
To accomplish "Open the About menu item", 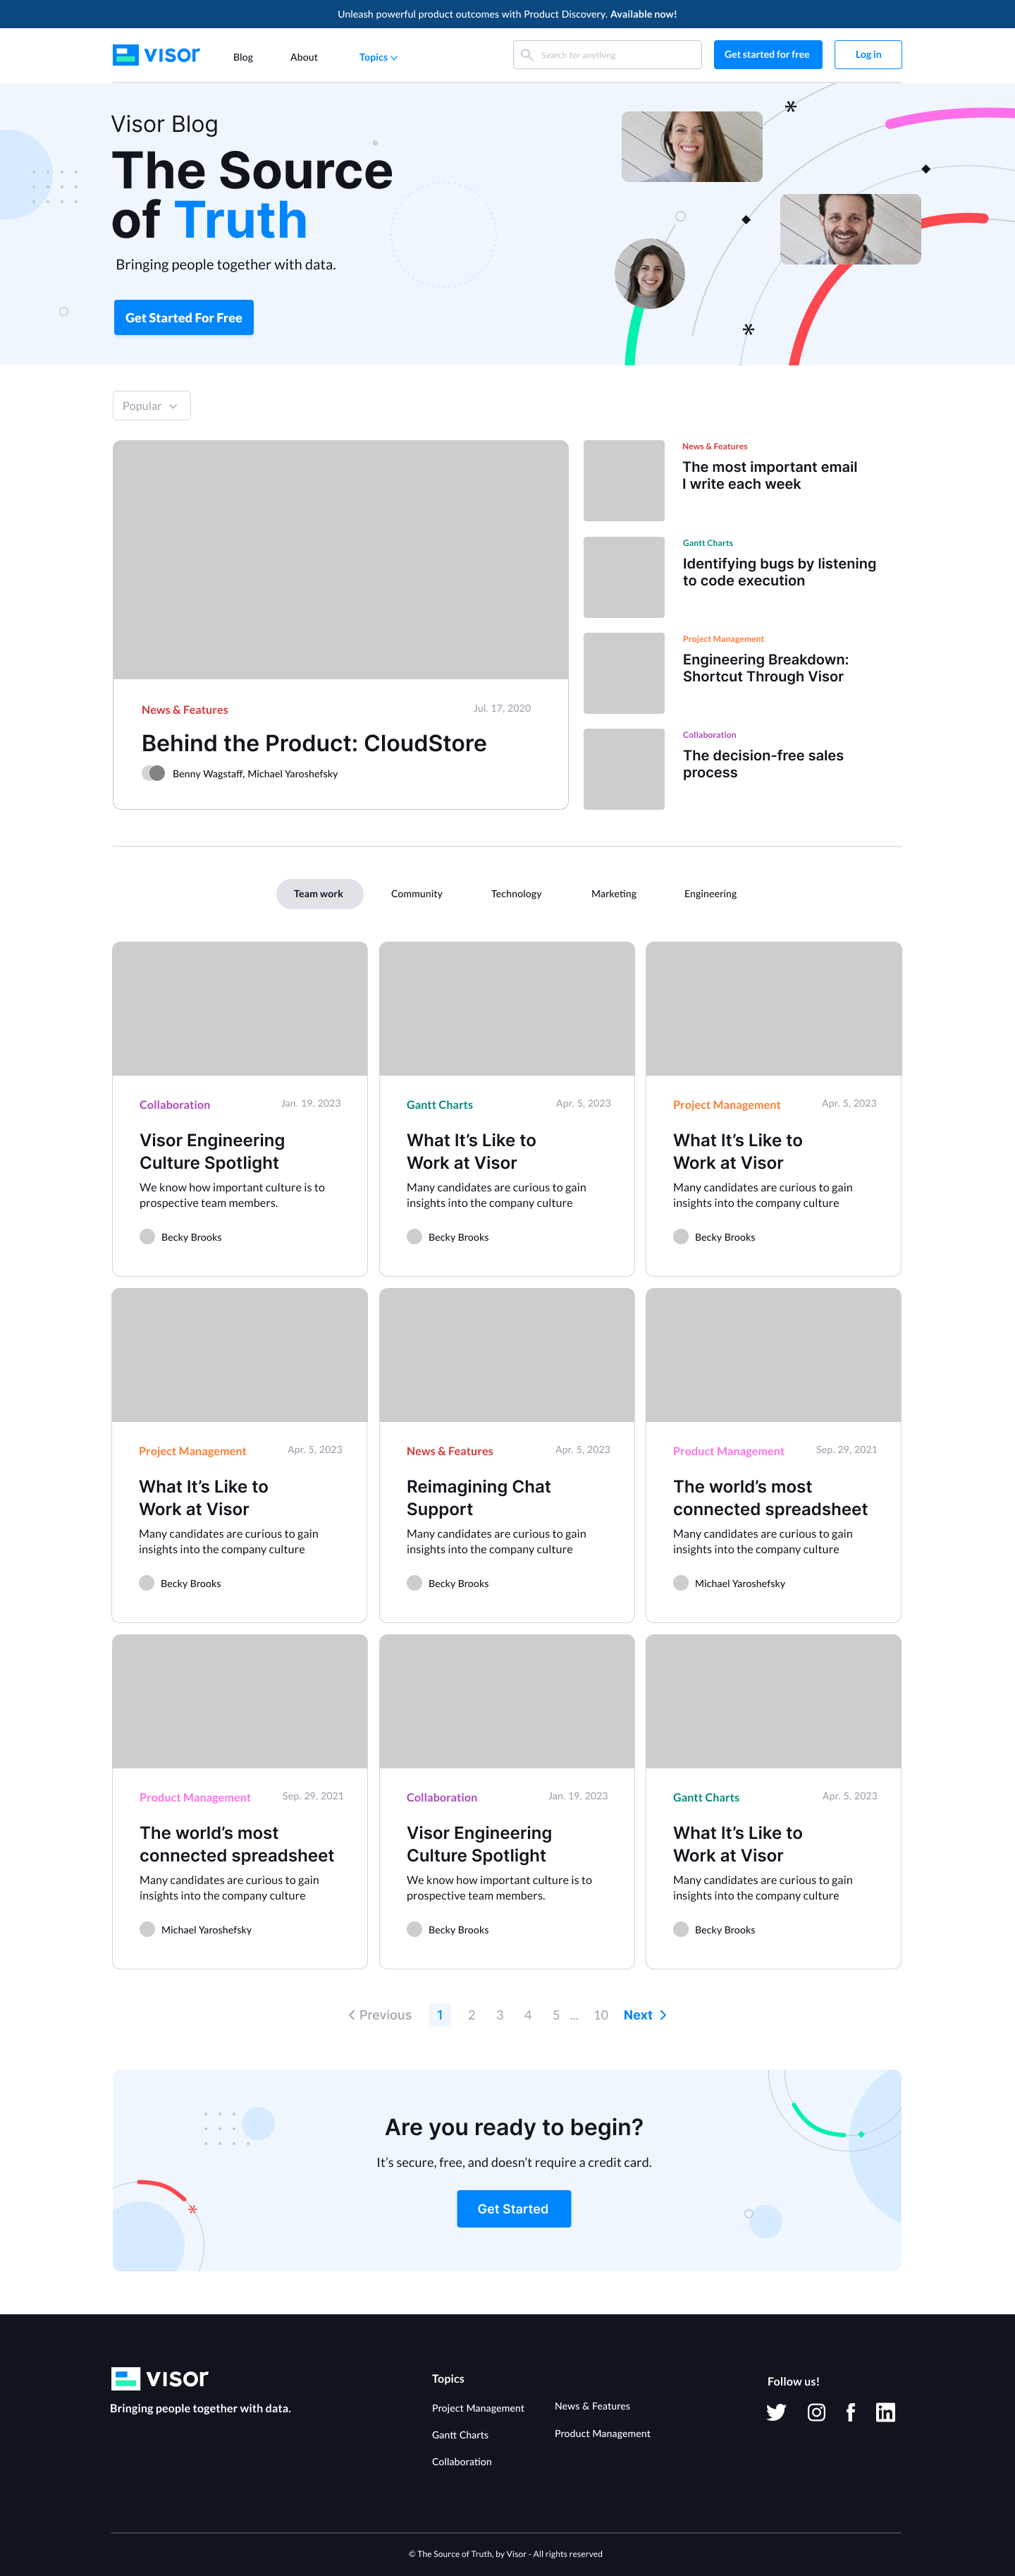I will tap(304, 57).
